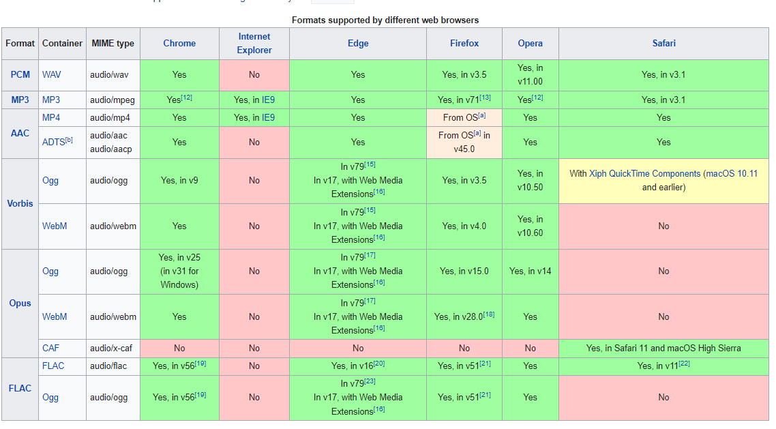
Task: Open the Vorbis format link
Action: pyautogui.click(x=20, y=204)
